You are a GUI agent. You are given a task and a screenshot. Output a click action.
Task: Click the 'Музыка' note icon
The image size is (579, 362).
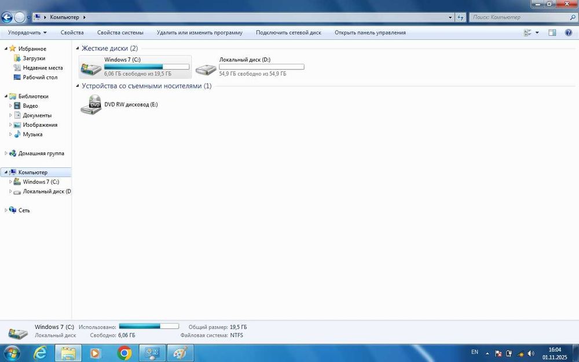point(17,134)
